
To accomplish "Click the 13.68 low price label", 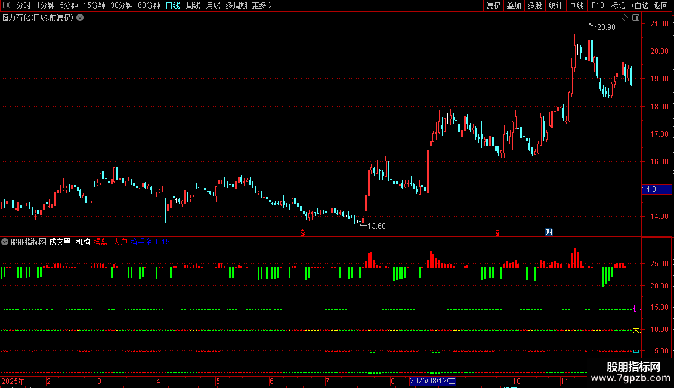I will point(376,226).
